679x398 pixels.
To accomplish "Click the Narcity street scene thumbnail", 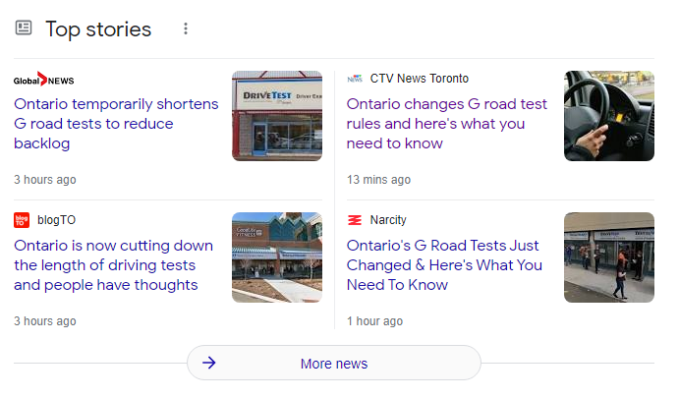I will pos(609,257).
